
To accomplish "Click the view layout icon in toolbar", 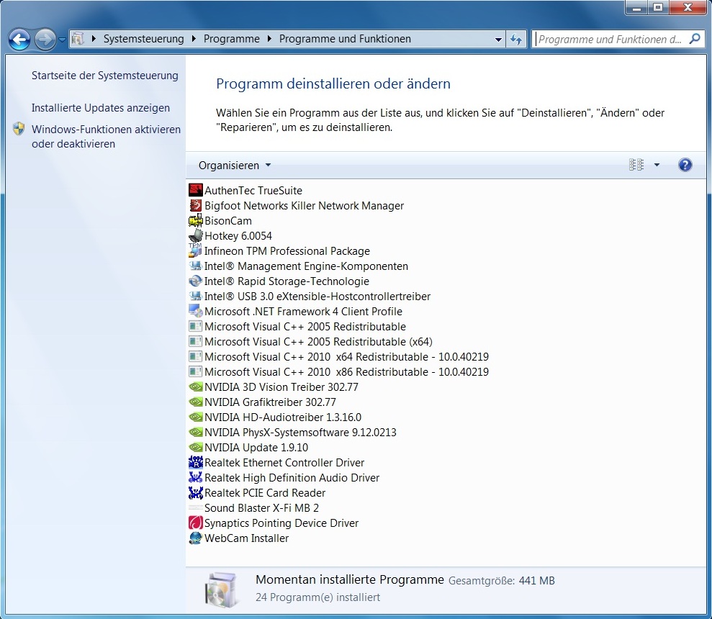I will 636,164.
